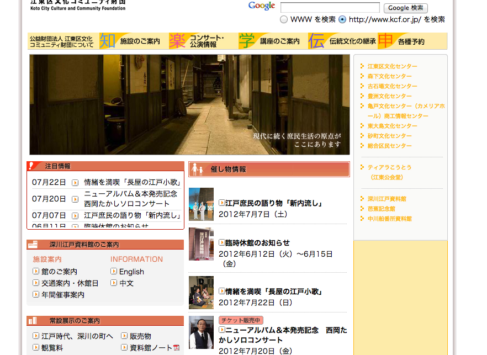Open 伝統文化の継承 navigation tab
The height and width of the screenshot is (355, 487).
[342, 41]
